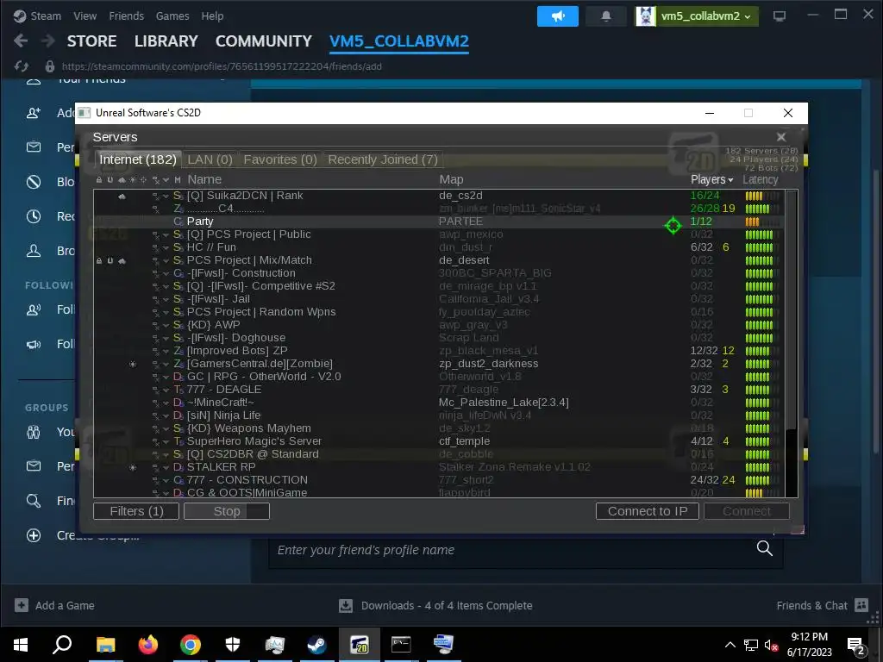
Task: Show hidden system tray icons
Action: click(730, 645)
